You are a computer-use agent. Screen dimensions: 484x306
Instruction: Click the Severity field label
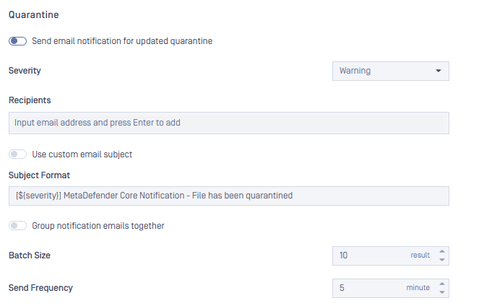(x=25, y=71)
